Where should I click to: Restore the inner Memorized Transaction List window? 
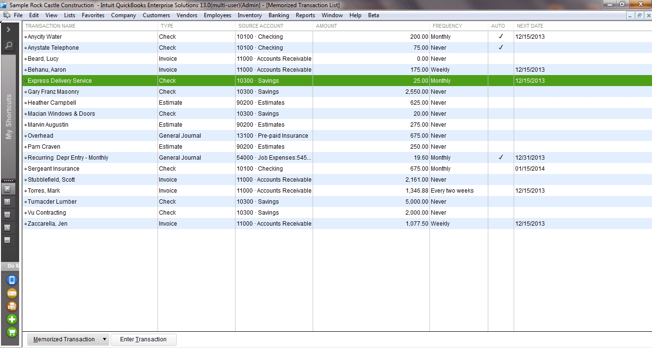(x=639, y=15)
